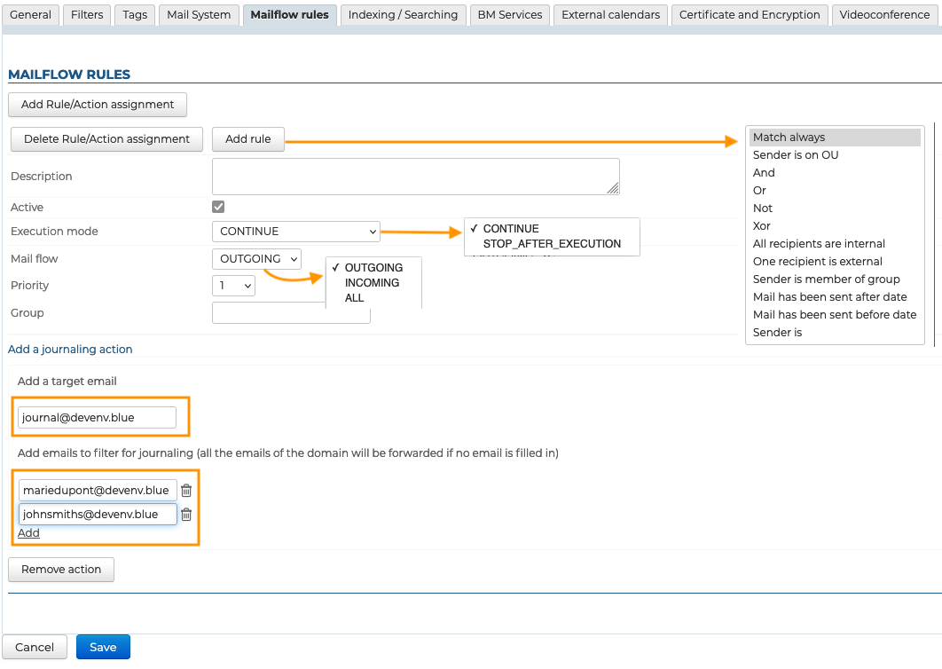Click the Add link under filter emails

point(28,533)
